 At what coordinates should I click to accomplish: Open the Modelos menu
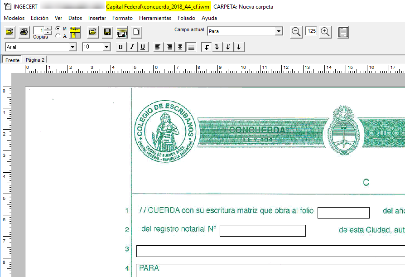(x=14, y=18)
